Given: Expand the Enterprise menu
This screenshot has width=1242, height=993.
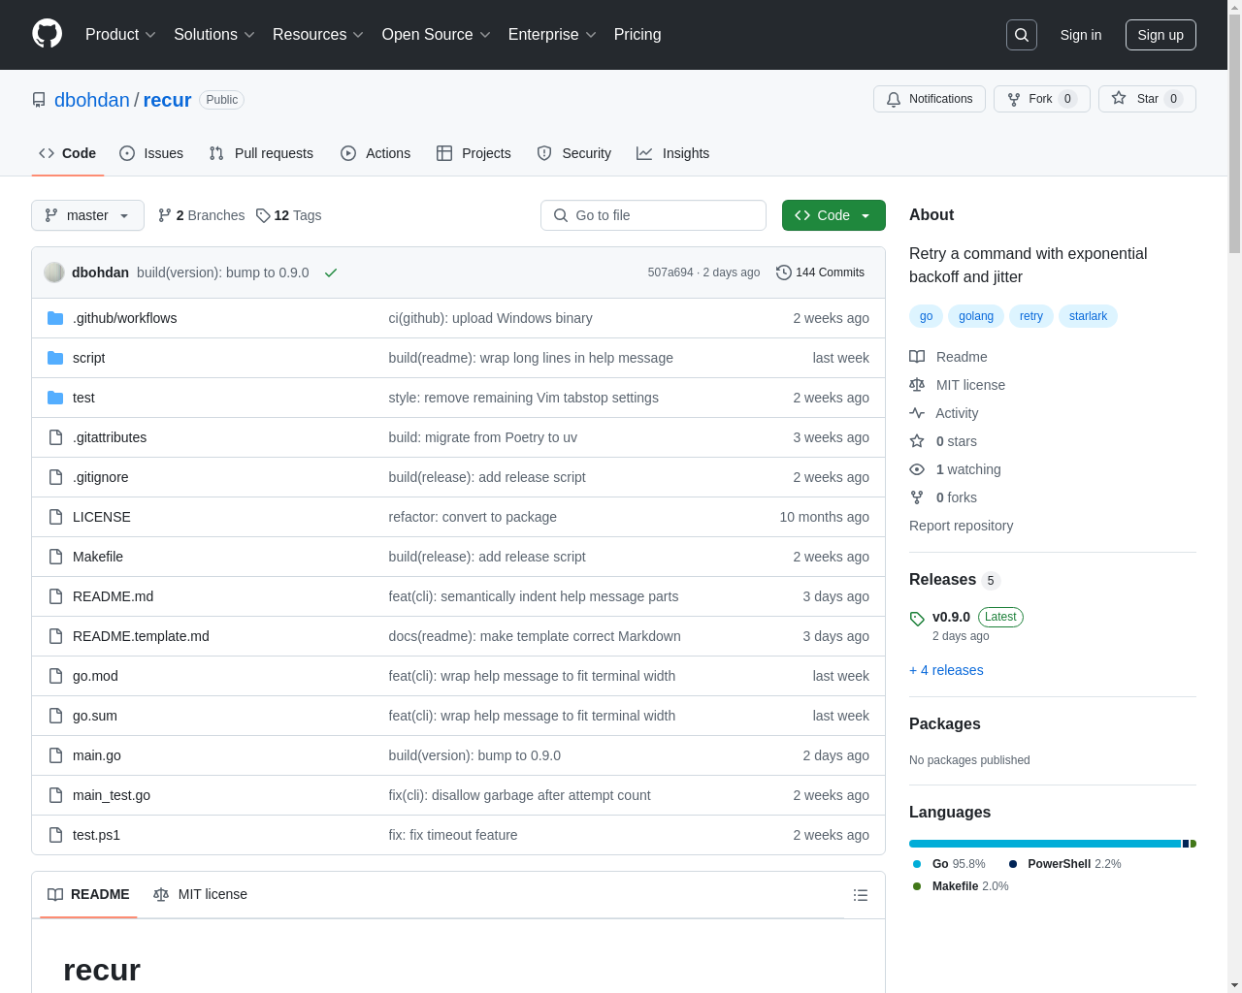Looking at the screenshot, I should [552, 35].
